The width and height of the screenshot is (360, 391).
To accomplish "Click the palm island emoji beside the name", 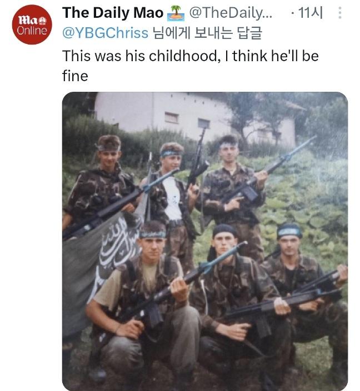I will [x=176, y=13].
